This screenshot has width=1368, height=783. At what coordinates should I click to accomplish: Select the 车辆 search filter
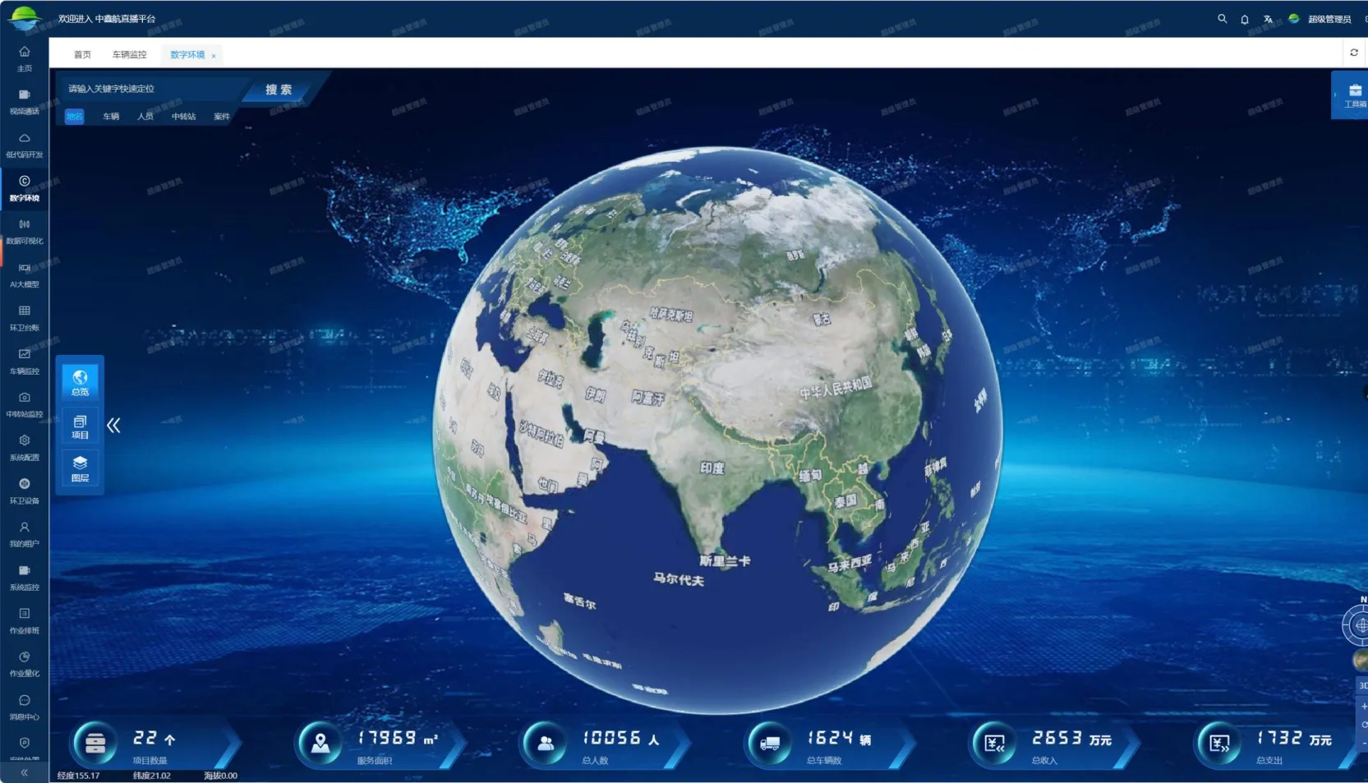(111, 117)
